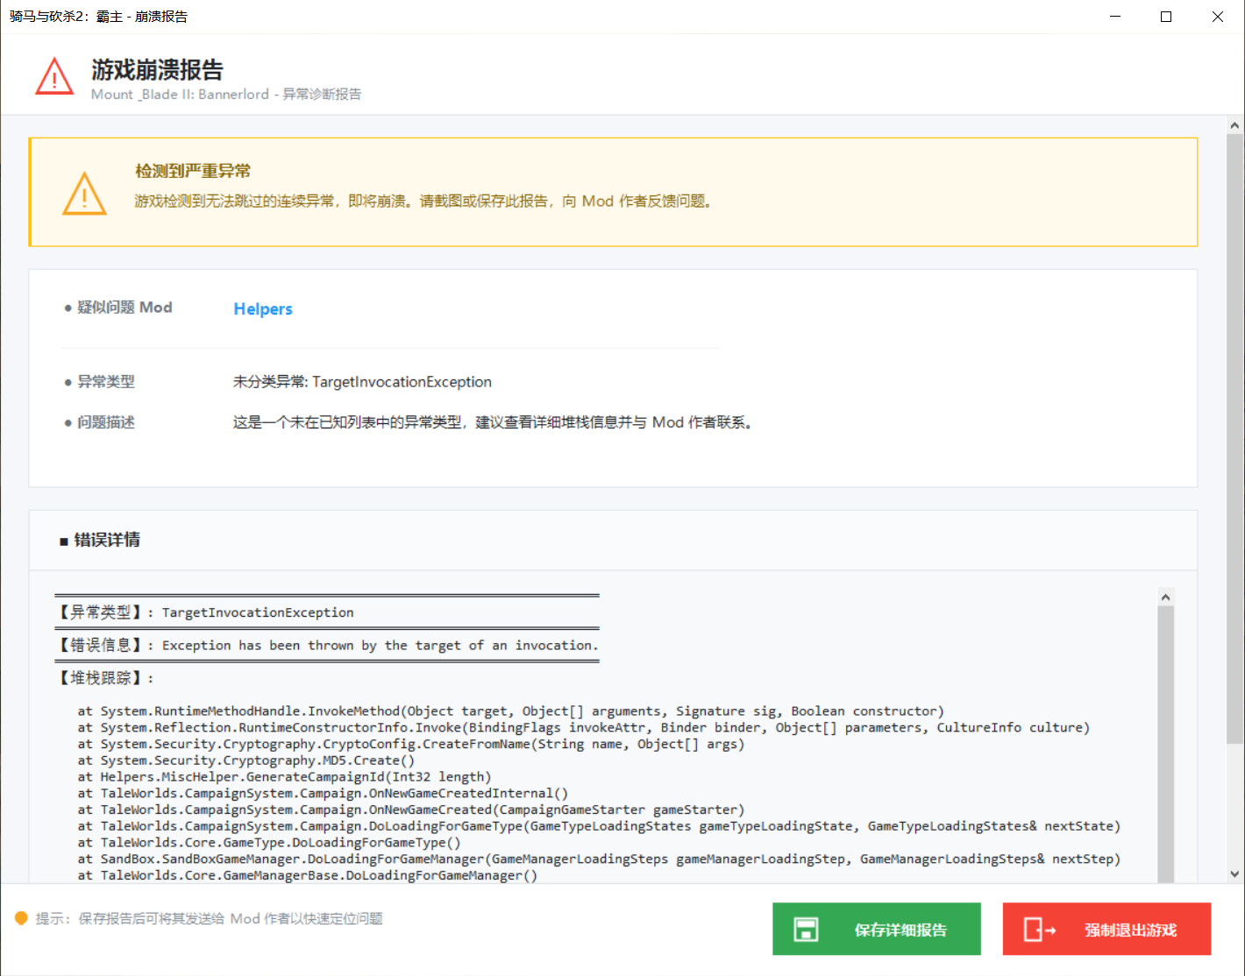Click the exit door icon on the quit button
1245x976 pixels.
tap(1040, 930)
